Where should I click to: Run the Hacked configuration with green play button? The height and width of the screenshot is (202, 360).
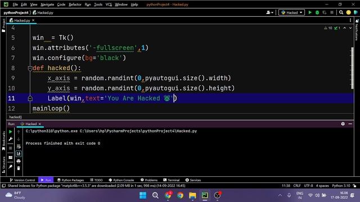pyautogui.click(x=310, y=12)
